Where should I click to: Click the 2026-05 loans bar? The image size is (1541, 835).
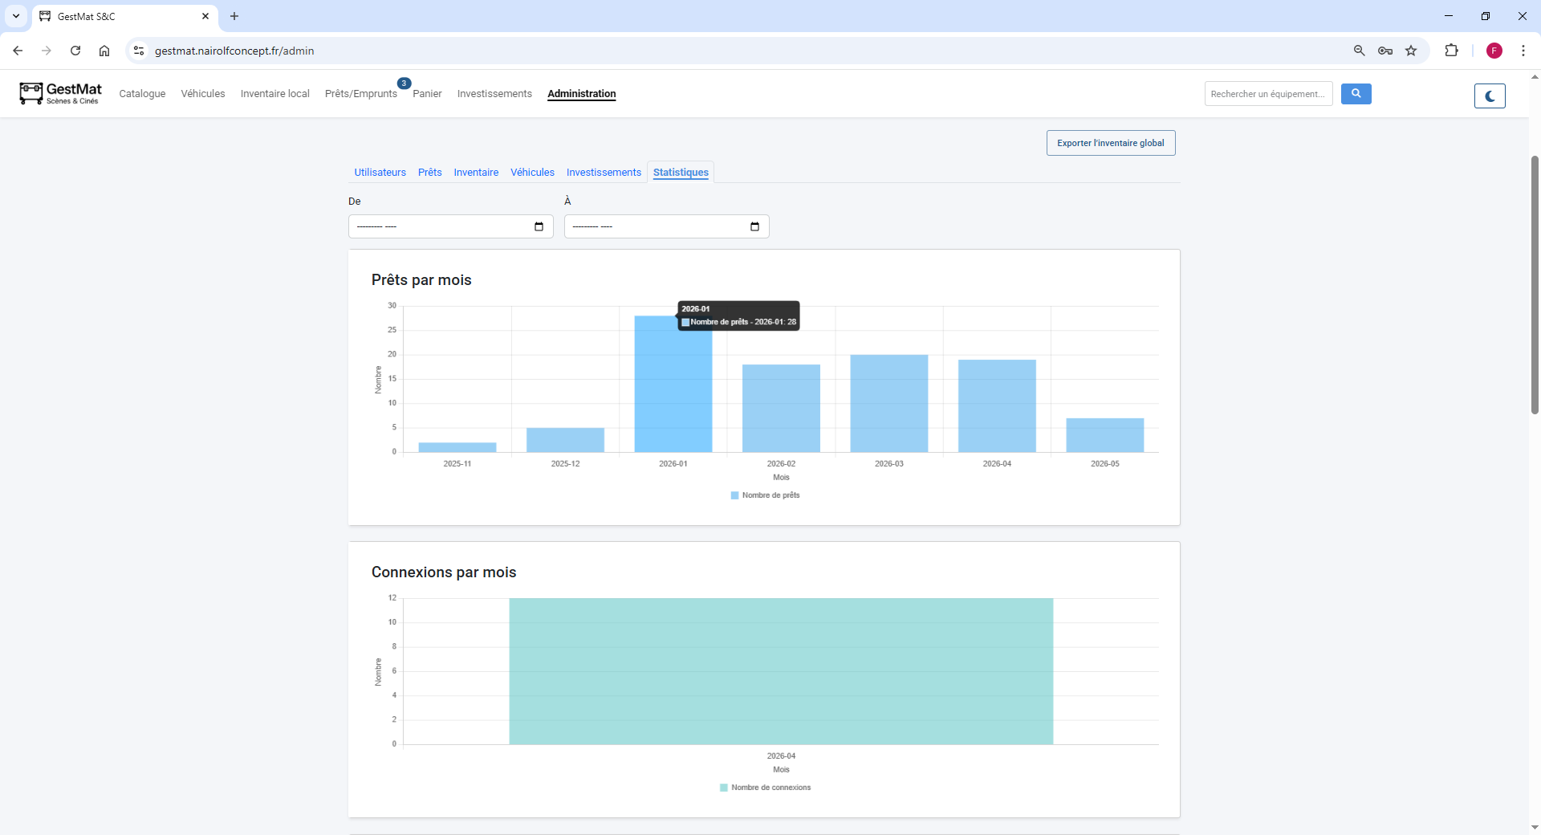tap(1105, 435)
